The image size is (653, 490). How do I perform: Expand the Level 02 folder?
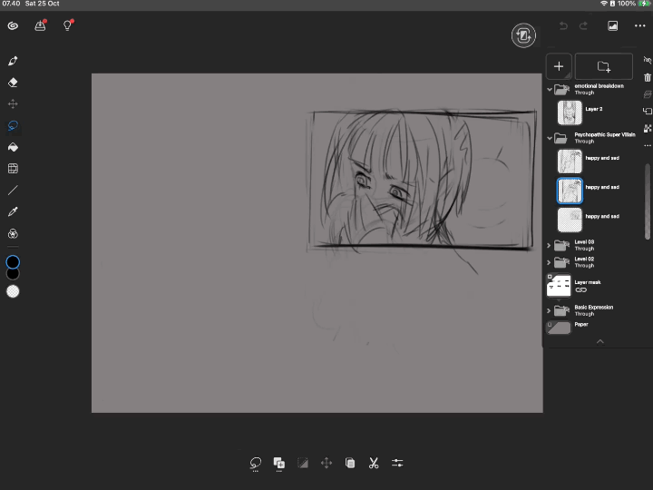549,262
